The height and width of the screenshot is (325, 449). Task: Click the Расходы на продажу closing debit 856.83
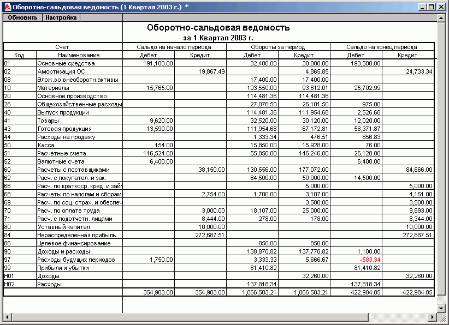(371, 137)
